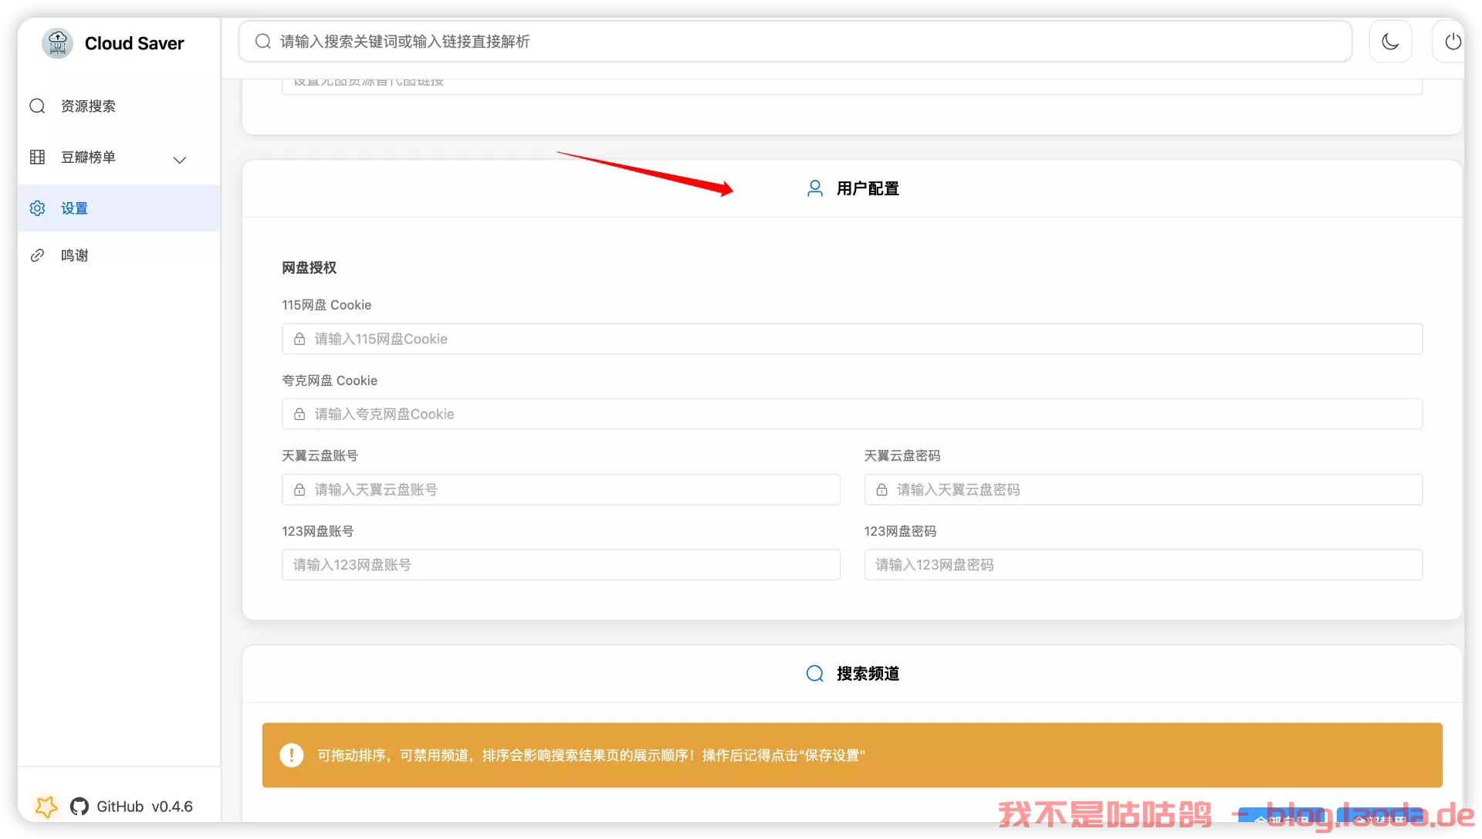Click the search bar magnifier icon
1482x839 pixels.
click(x=263, y=41)
